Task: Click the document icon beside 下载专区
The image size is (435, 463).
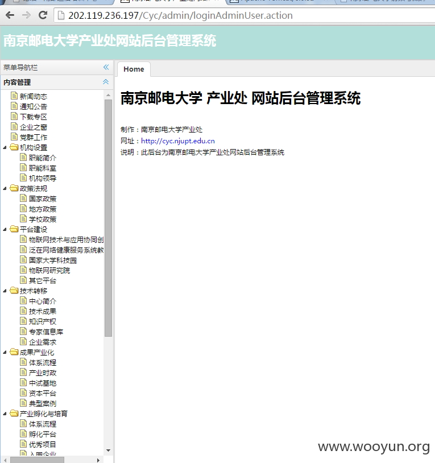Action: (x=14, y=116)
